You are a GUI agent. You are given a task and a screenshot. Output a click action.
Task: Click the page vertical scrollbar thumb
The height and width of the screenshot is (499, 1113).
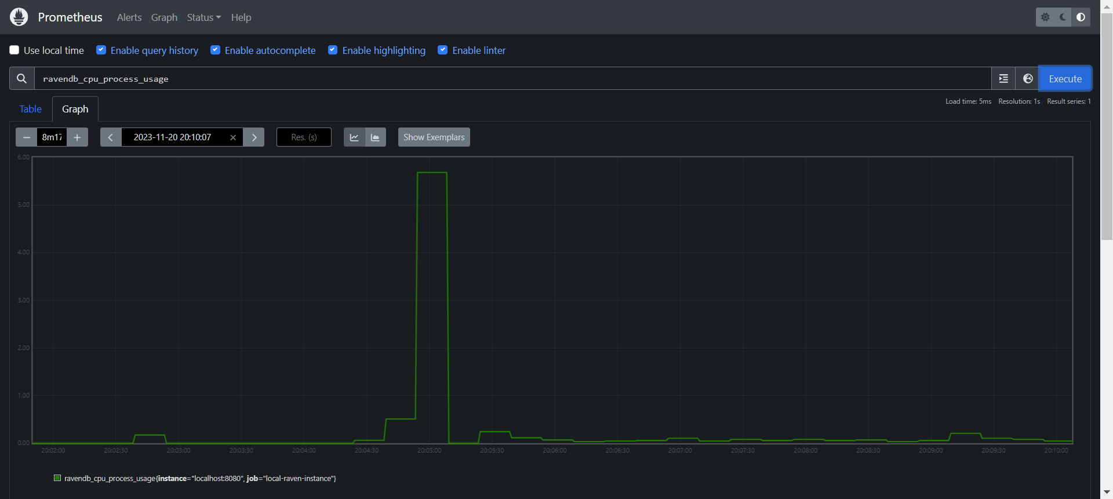coord(1107,126)
